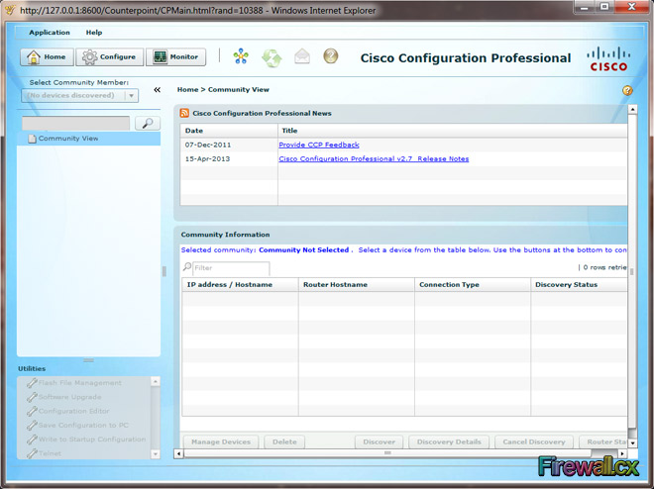Click Utilities list scroll up arrow
654x489 pixels.
156,381
